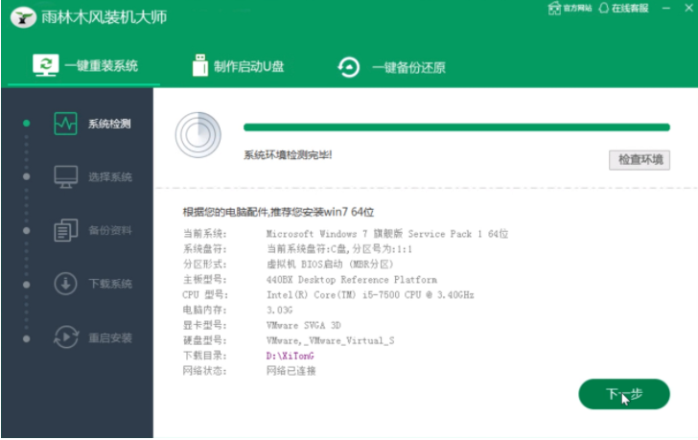Click the 在线客服 bell icon
Screen dimensions: 698x440
[604, 8]
